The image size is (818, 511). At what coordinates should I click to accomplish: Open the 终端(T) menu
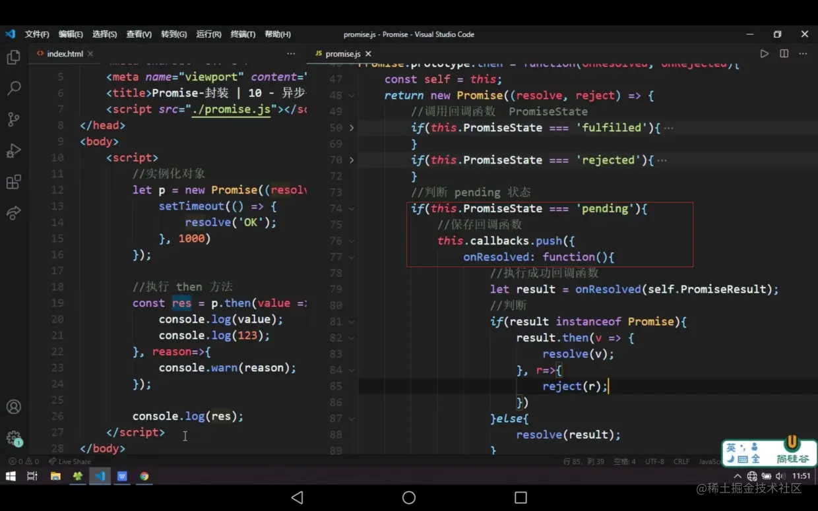click(243, 34)
